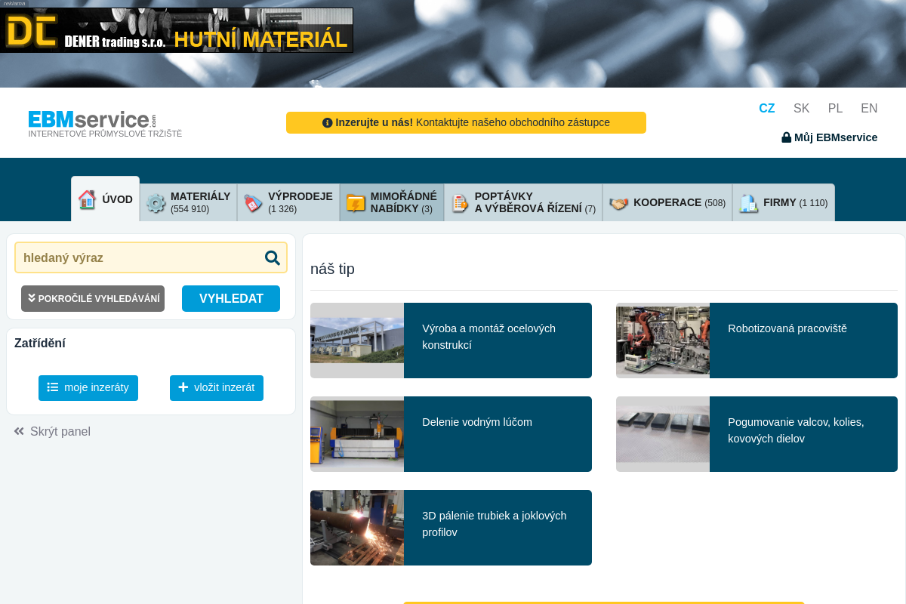This screenshot has width=906, height=604.
Task: Switch language to EN
Action: (869, 108)
